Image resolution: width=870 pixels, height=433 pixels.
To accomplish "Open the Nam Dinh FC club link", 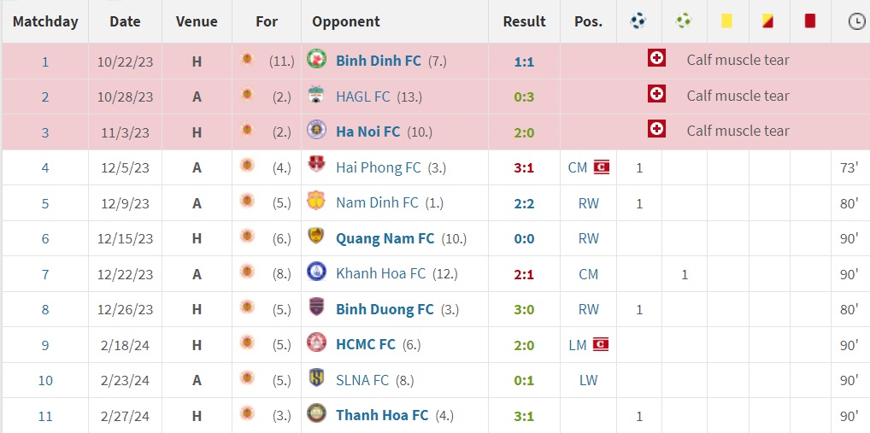I will [x=377, y=203].
